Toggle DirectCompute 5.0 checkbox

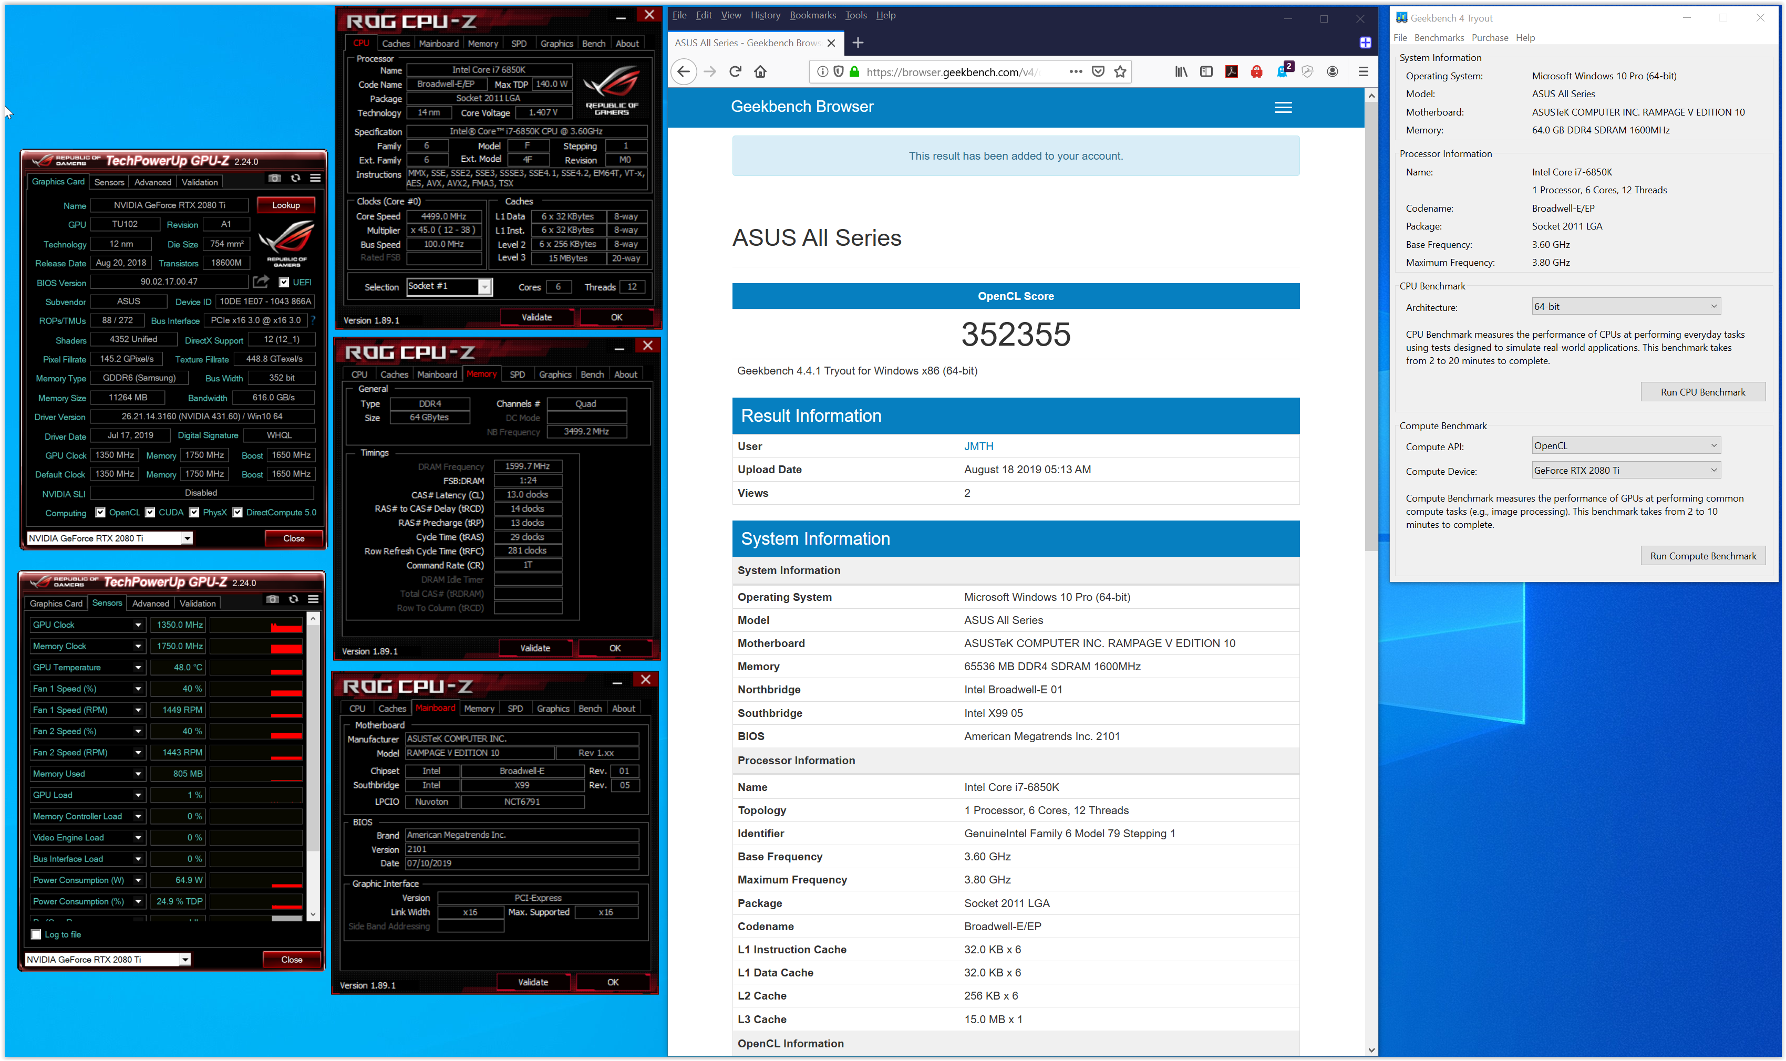[238, 513]
